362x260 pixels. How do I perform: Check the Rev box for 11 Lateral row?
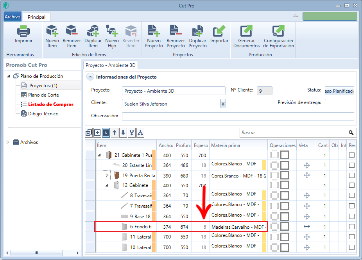pos(352,237)
